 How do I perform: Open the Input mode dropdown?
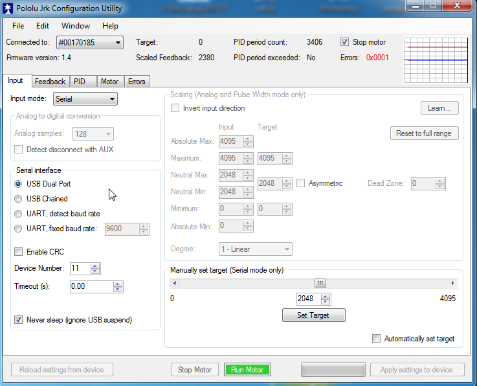point(85,99)
